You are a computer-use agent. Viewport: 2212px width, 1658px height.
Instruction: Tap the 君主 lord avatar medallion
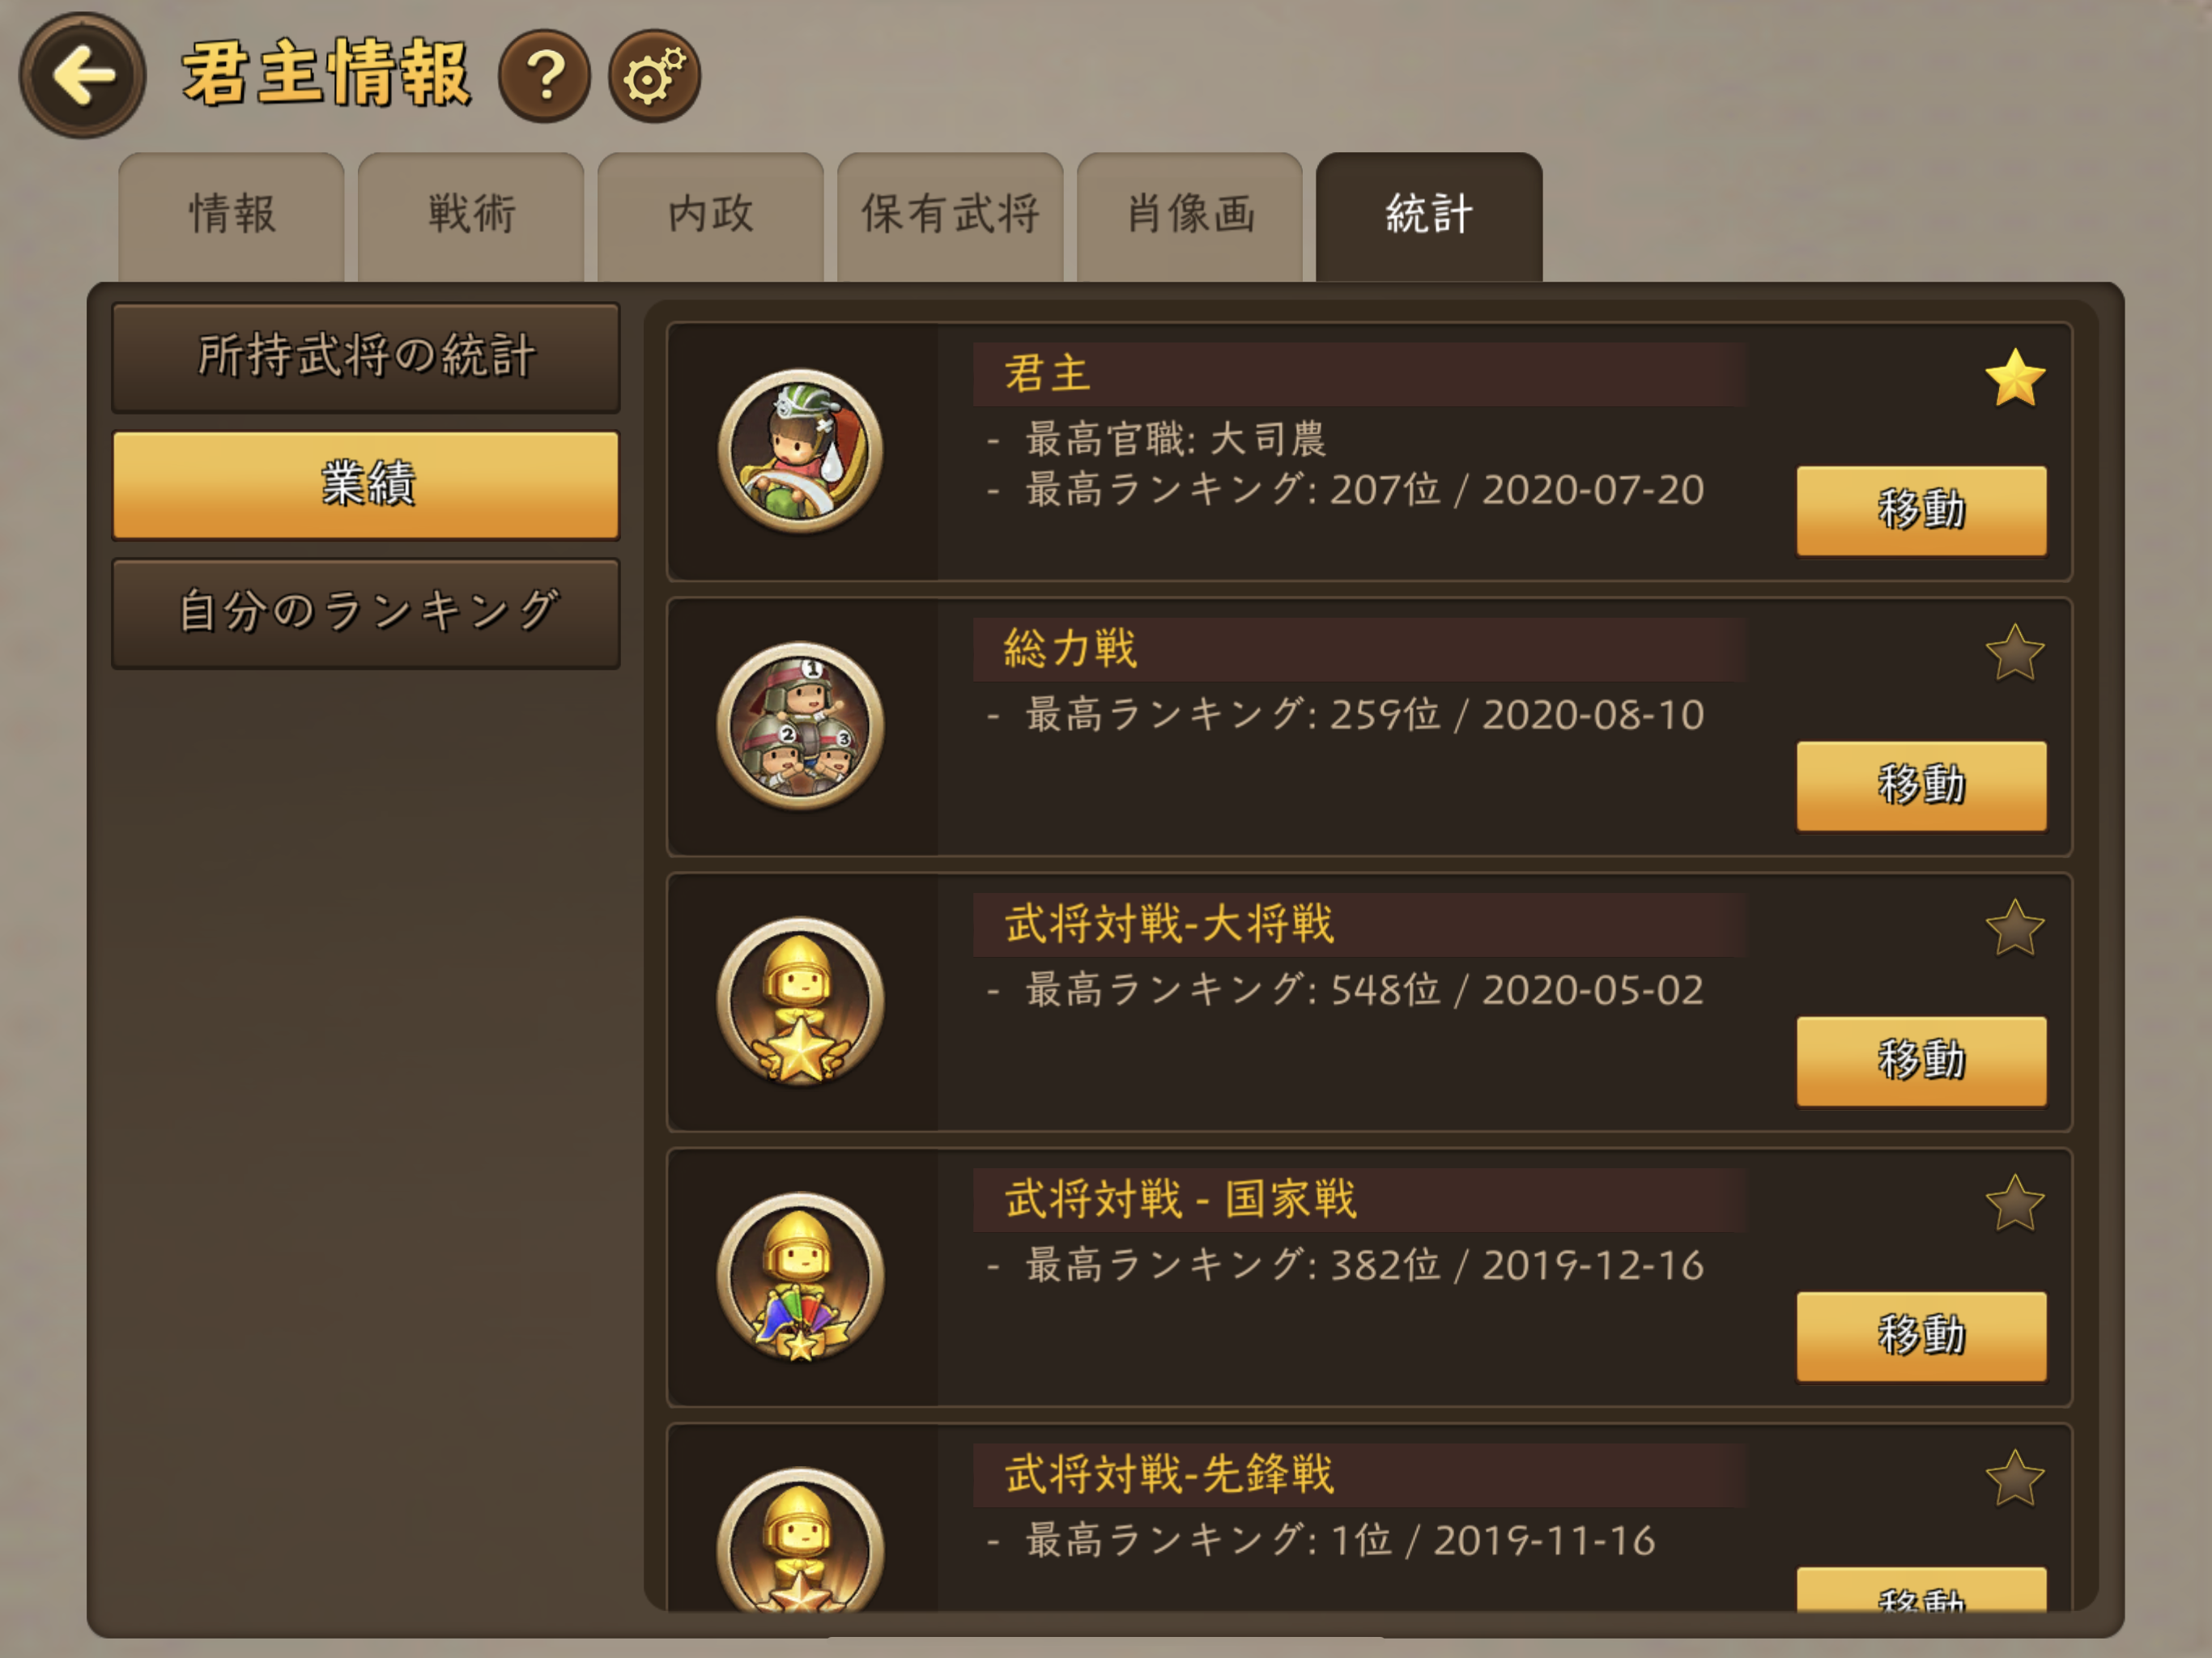coord(800,451)
